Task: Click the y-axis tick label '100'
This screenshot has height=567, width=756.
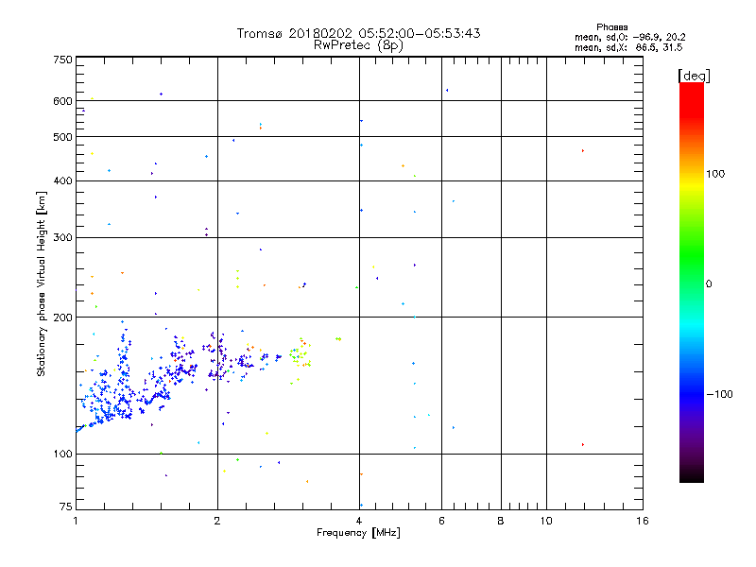Action: click(x=62, y=454)
